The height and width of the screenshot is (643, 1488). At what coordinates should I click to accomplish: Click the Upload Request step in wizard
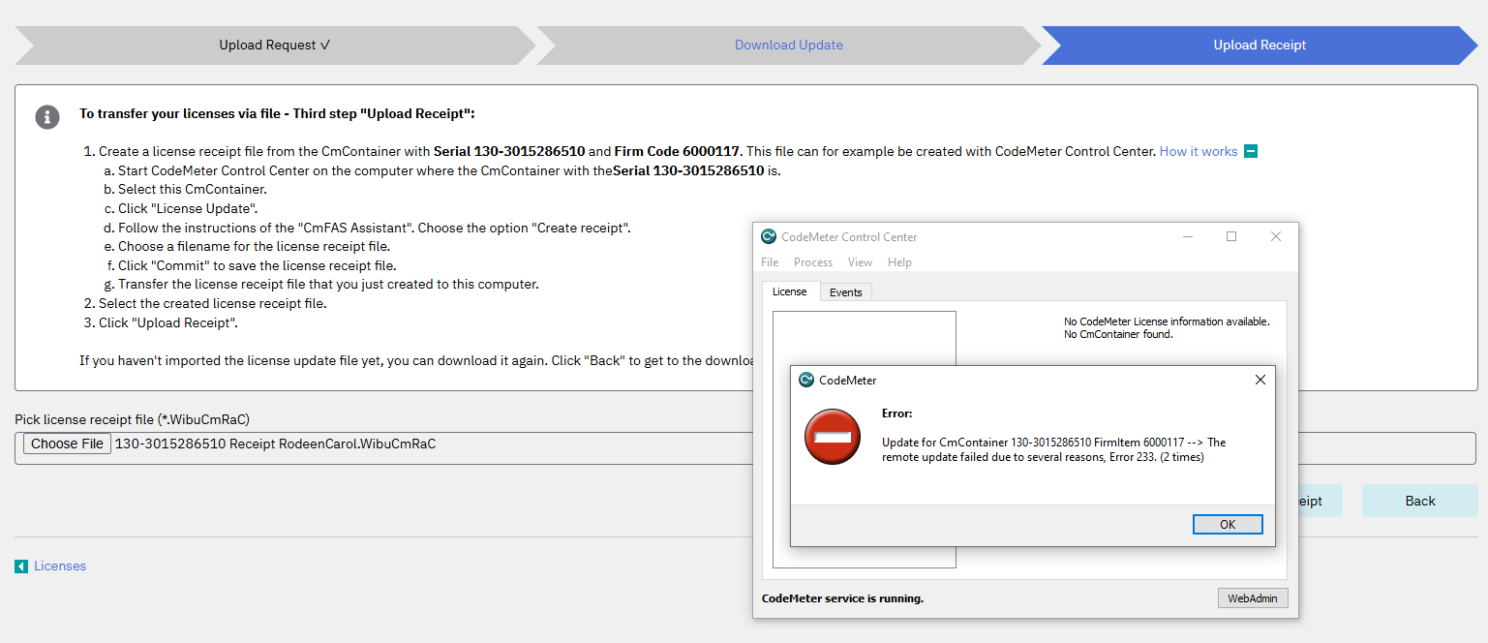pyautogui.click(x=275, y=46)
